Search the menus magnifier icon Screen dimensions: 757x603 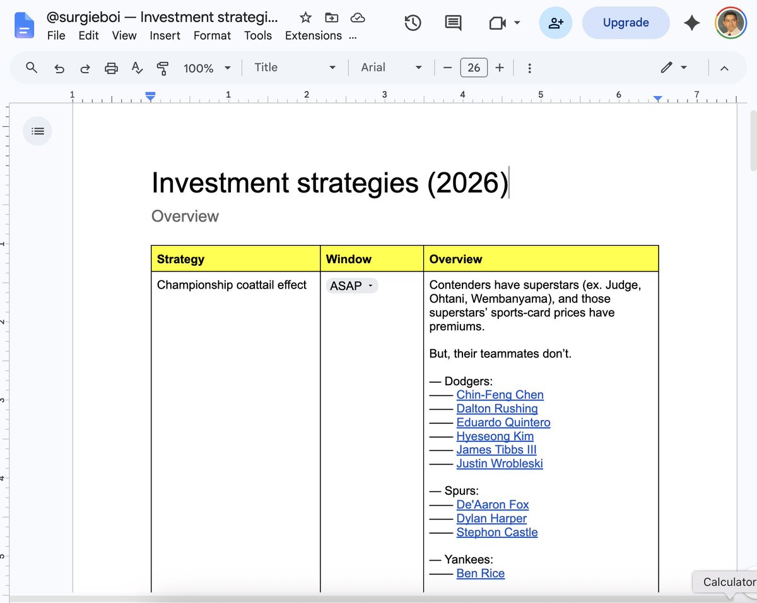tap(32, 68)
